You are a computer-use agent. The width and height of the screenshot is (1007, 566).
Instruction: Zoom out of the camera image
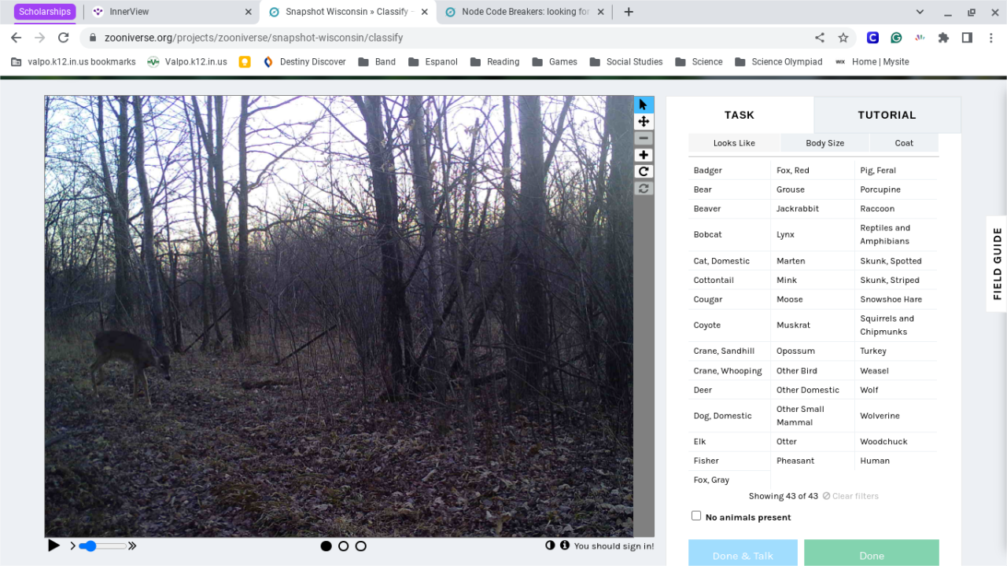coord(644,138)
